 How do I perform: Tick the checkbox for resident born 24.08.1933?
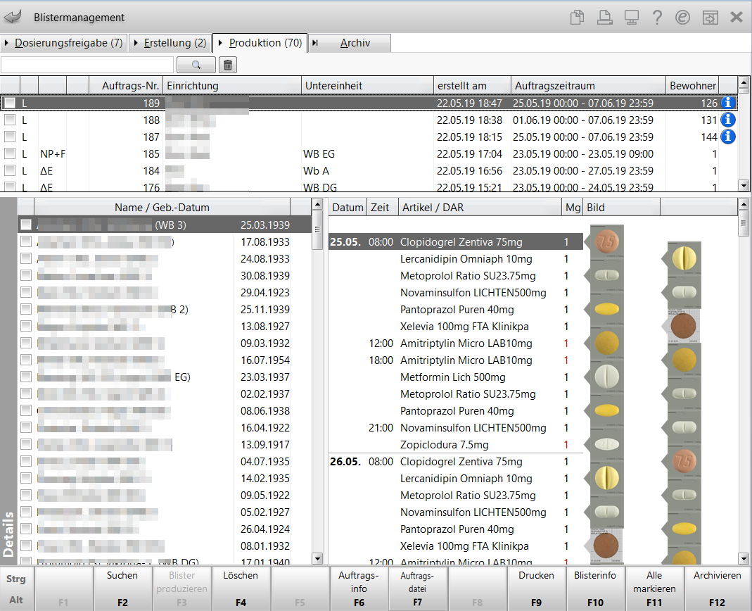coord(26,258)
